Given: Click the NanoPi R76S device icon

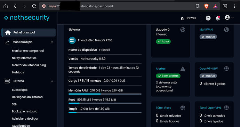Looking at the screenshot, I should [x=72, y=40].
